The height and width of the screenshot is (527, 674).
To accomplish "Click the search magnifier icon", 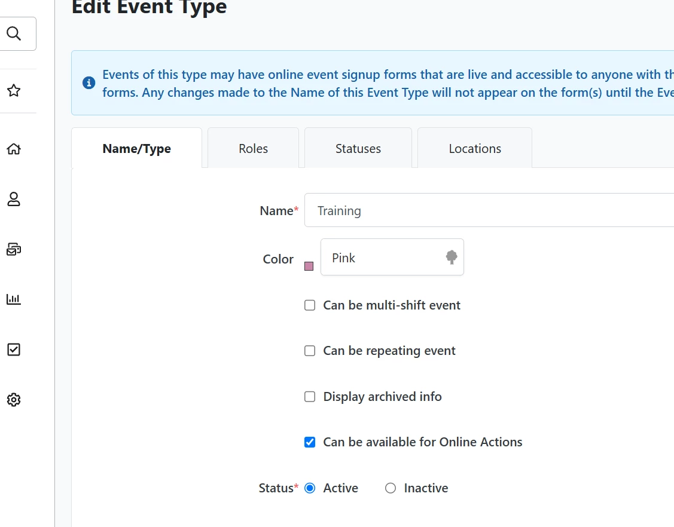I will tap(14, 33).
